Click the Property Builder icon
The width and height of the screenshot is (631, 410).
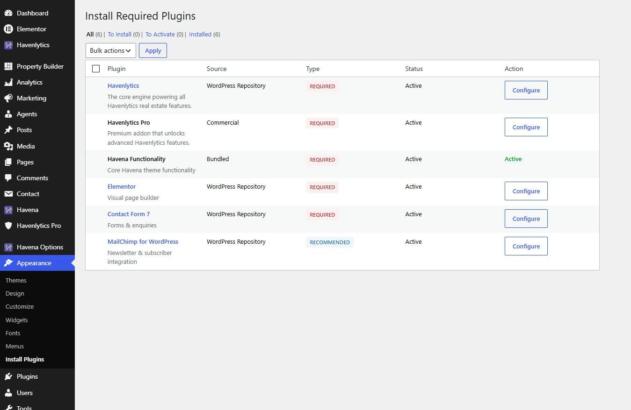[8, 66]
